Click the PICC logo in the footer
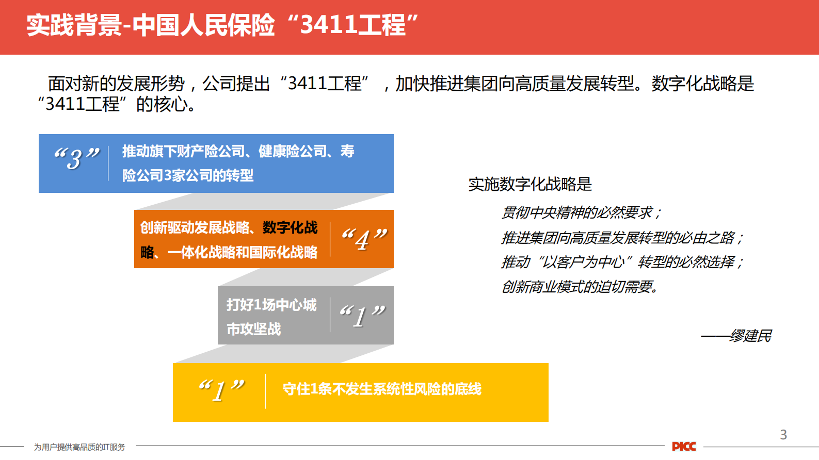819x460 pixels. pyautogui.click(x=684, y=447)
